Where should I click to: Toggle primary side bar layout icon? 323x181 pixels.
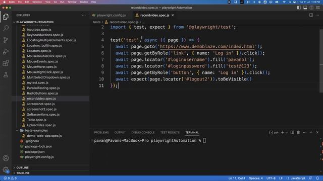pos(299,8)
